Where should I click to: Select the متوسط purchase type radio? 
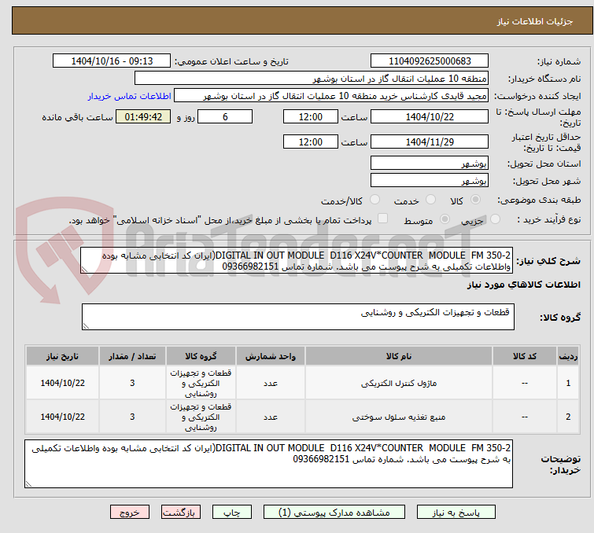(x=445, y=219)
